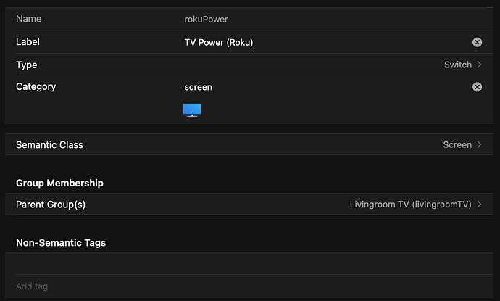Open the Livingroom TV (livingroomTV) group selection
This screenshot has width=500, height=301.
410,205
